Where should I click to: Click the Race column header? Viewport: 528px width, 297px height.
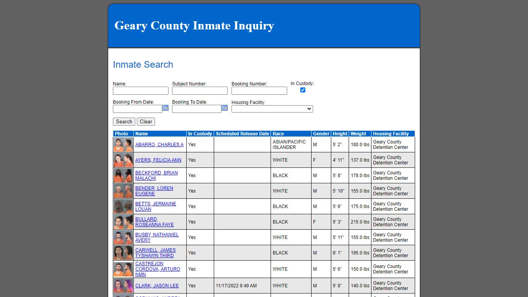291,134
